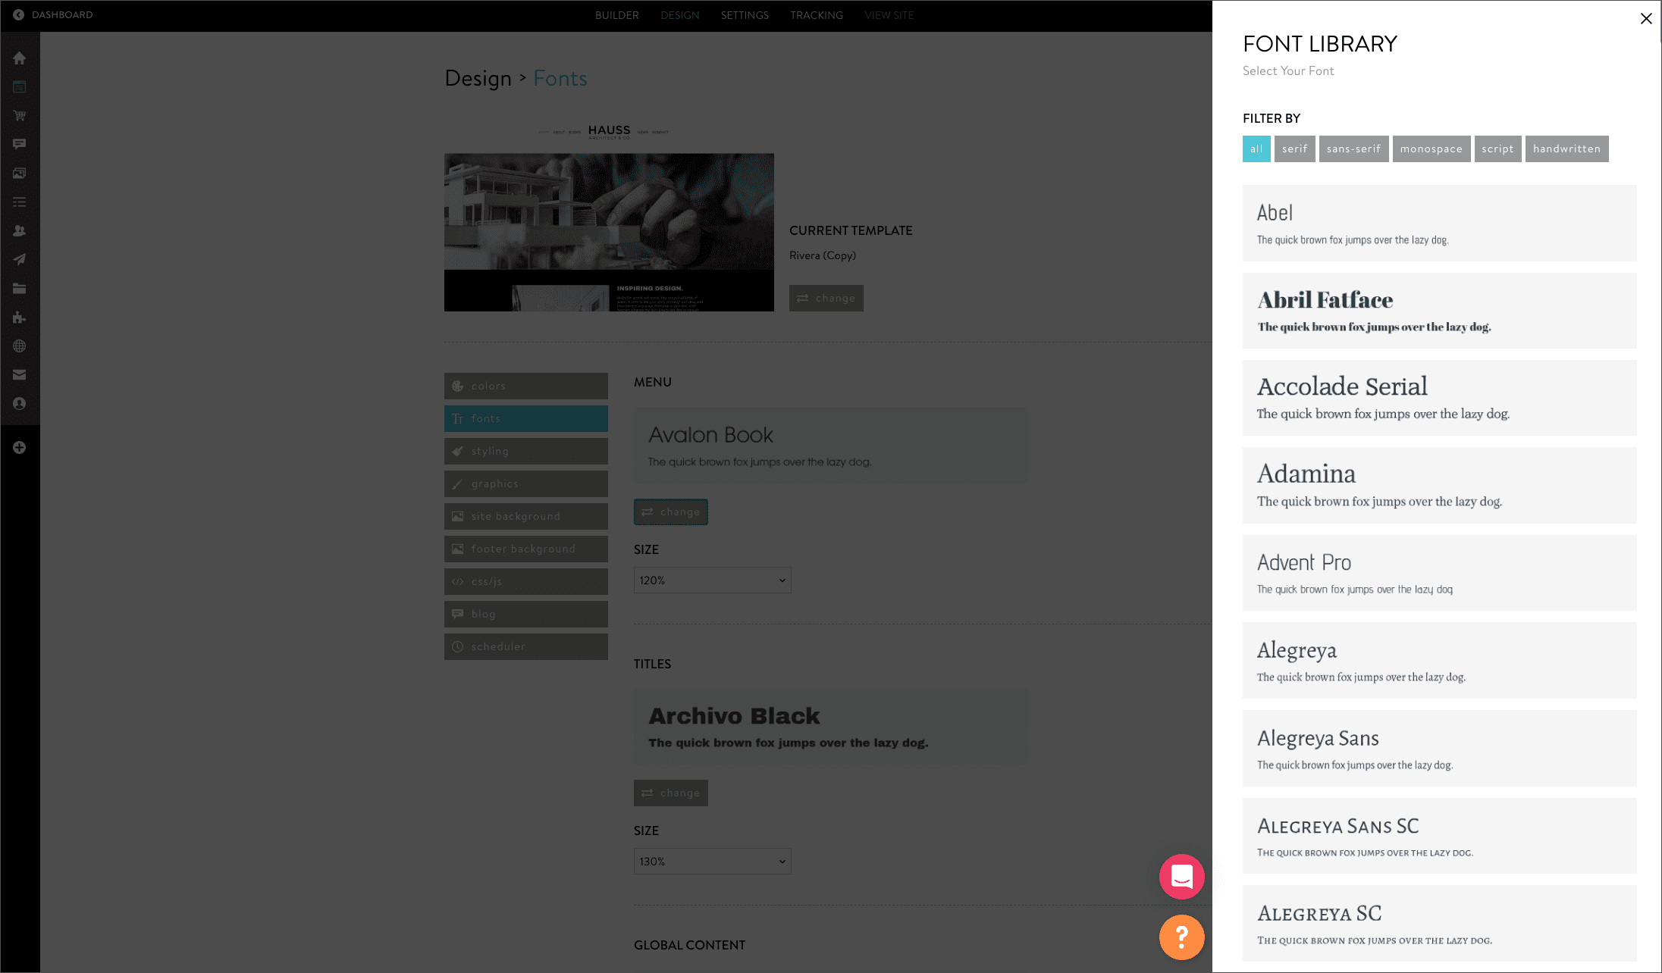
Task: Select the Abel font
Action: tap(1439, 223)
